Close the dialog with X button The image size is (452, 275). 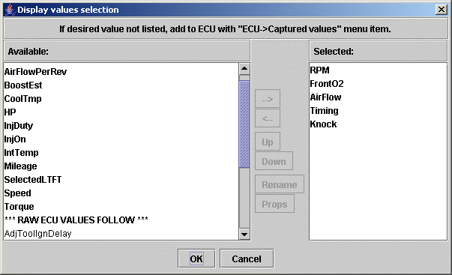click(x=442, y=10)
